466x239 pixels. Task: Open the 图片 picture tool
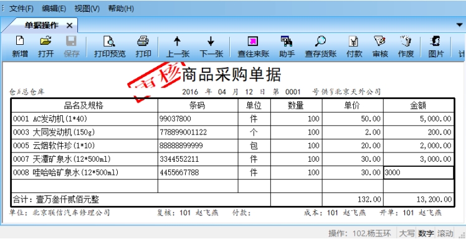[435, 47]
